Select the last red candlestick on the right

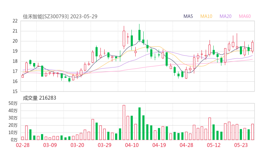252,47
